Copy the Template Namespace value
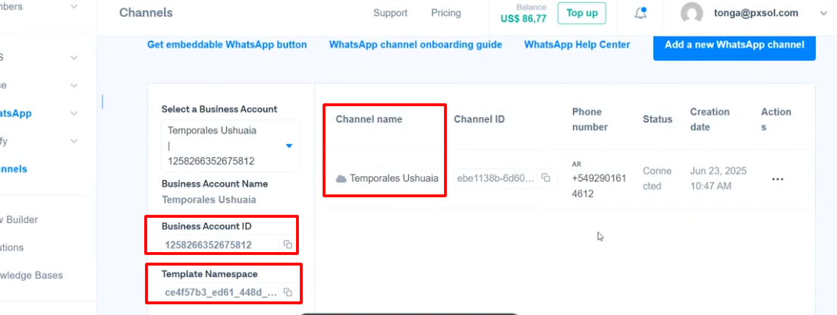Screen dimensions: 837x315 [288, 292]
